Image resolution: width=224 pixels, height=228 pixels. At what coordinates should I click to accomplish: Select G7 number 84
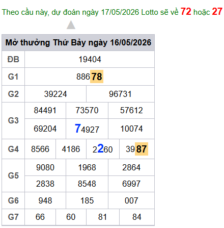137,217
